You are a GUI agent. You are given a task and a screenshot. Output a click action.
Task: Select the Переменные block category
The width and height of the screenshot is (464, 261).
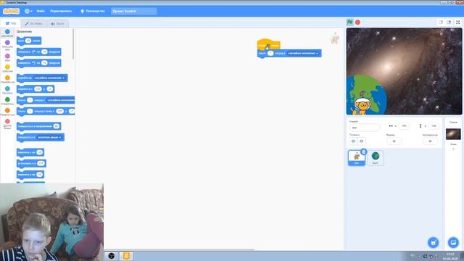7,112
